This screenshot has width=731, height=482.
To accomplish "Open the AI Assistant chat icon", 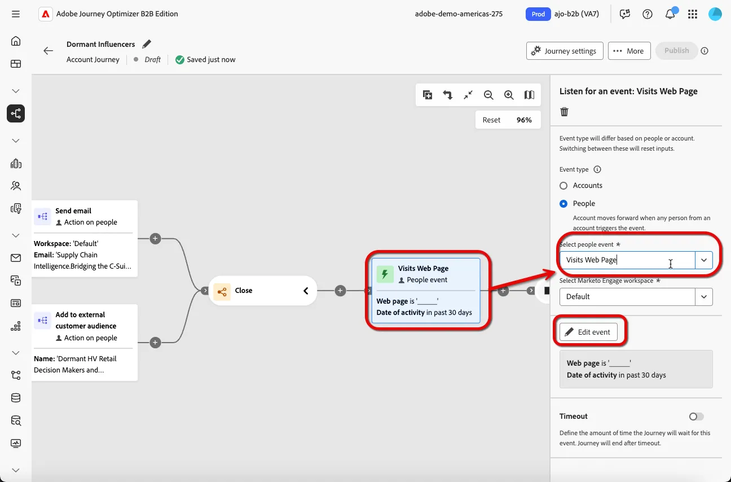I will click(625, 14).
